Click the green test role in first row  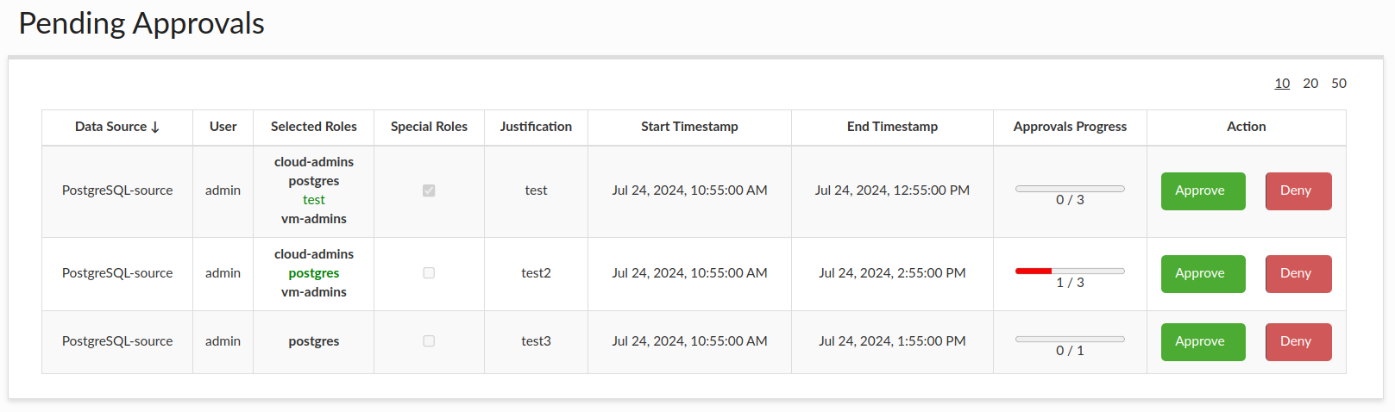coord(314,200)
